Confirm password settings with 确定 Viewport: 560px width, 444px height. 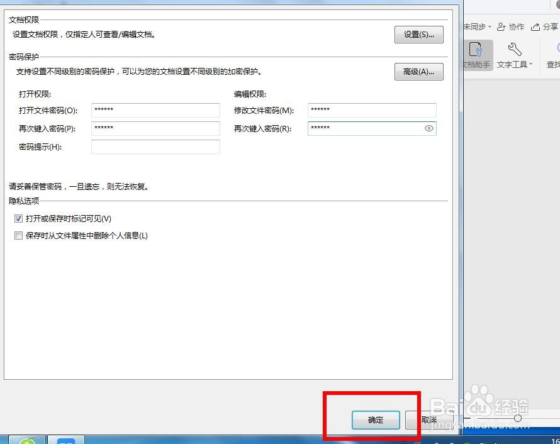(376, 420)
